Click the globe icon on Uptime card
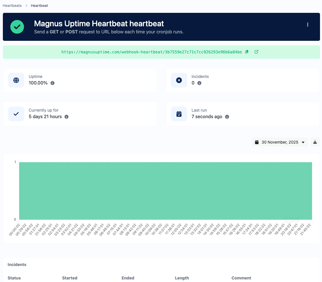Screen dimensions: 322x282 click(x=16, y=80)
